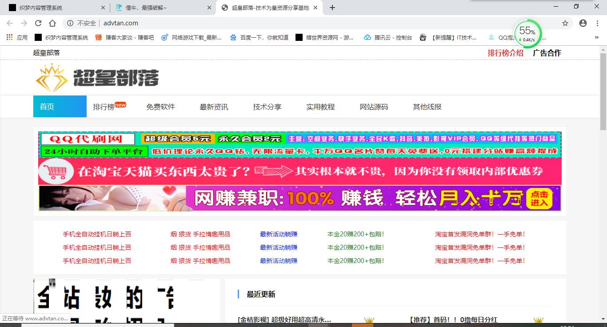607x327 pixels.
Task: Open first 手机全自动挂机日躺上百 link
Action: point(97,234)
